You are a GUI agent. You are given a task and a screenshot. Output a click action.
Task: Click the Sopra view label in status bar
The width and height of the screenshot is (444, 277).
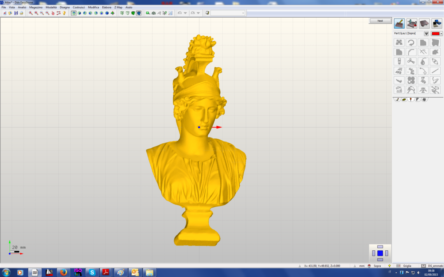point(377,266)
